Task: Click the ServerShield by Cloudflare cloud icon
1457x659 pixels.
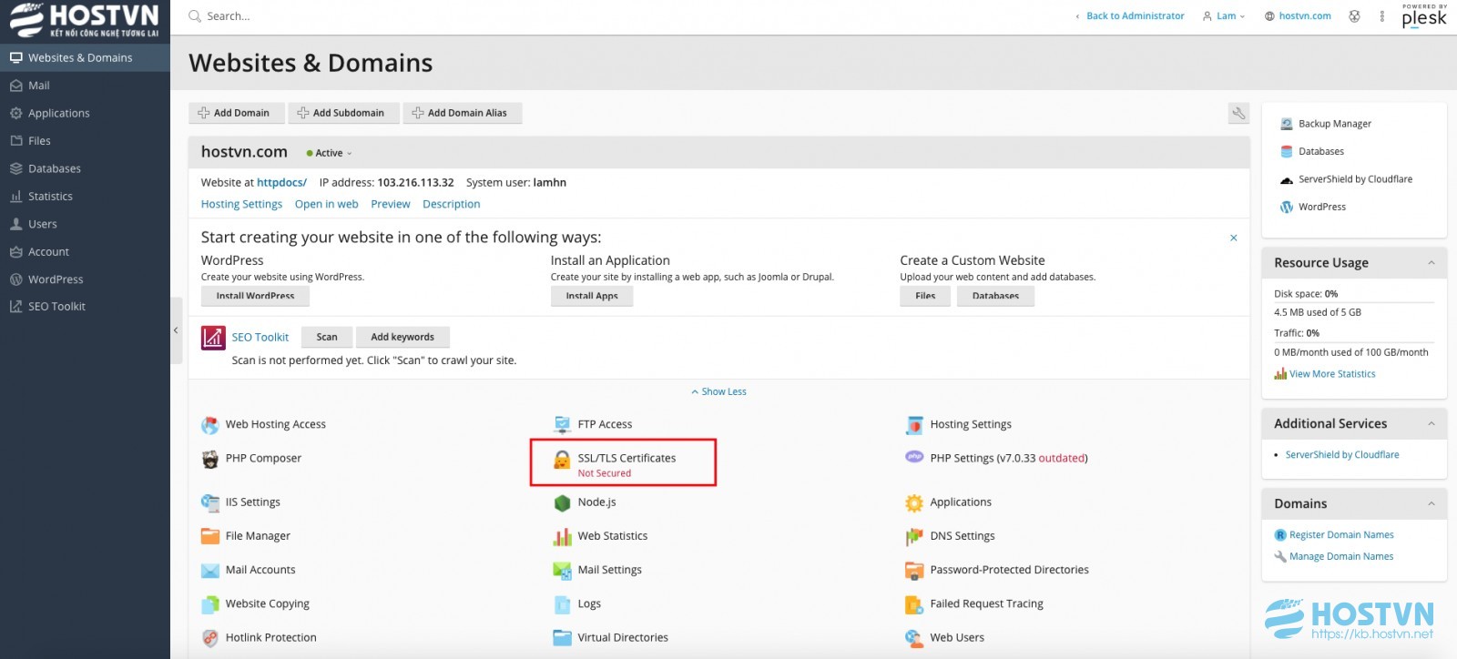Action: [1287, 180]
